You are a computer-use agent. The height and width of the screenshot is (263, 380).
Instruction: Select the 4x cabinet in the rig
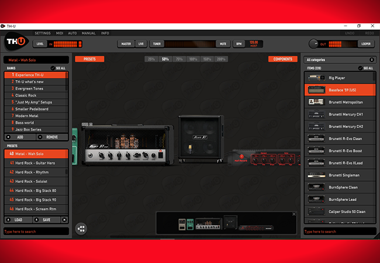[201, 139]
